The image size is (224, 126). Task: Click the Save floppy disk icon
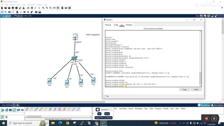click(9, 8)
